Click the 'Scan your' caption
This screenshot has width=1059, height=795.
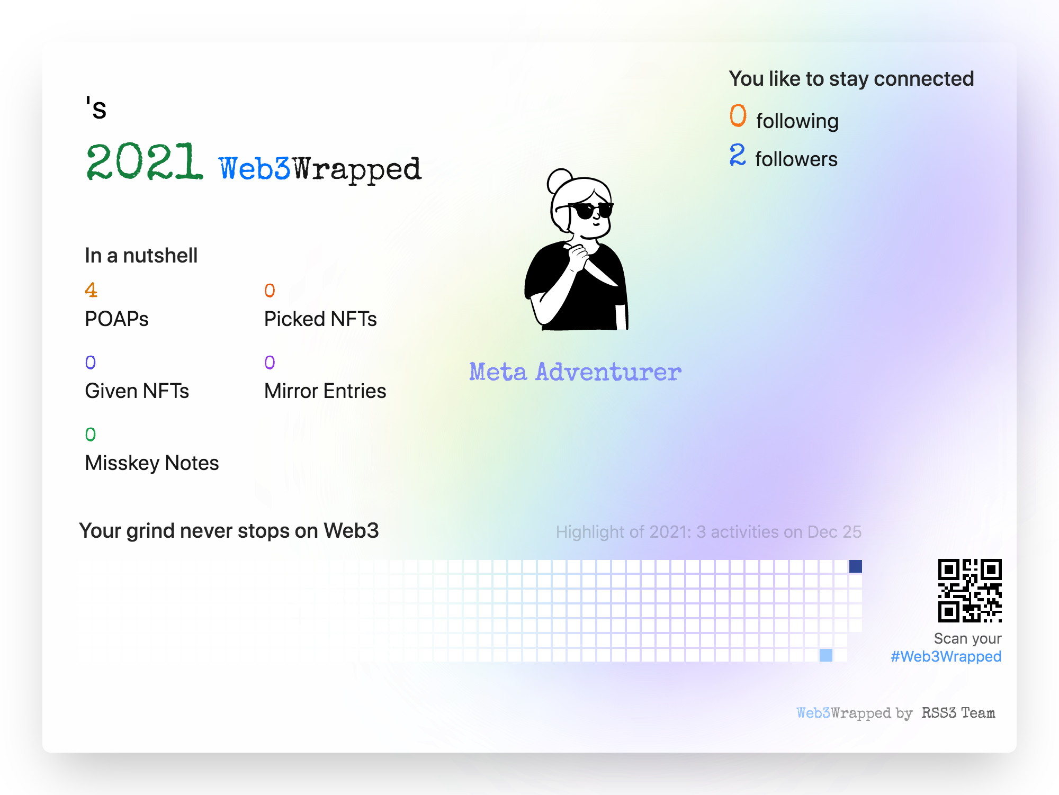967,638
